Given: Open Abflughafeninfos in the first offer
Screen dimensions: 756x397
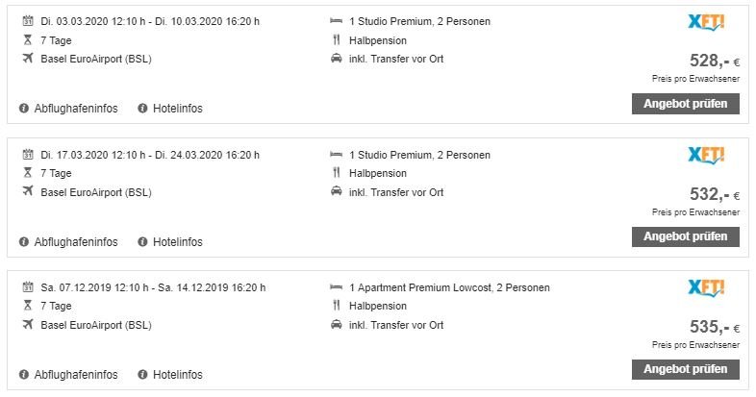Looking at the screenshot, I should 76,109.
